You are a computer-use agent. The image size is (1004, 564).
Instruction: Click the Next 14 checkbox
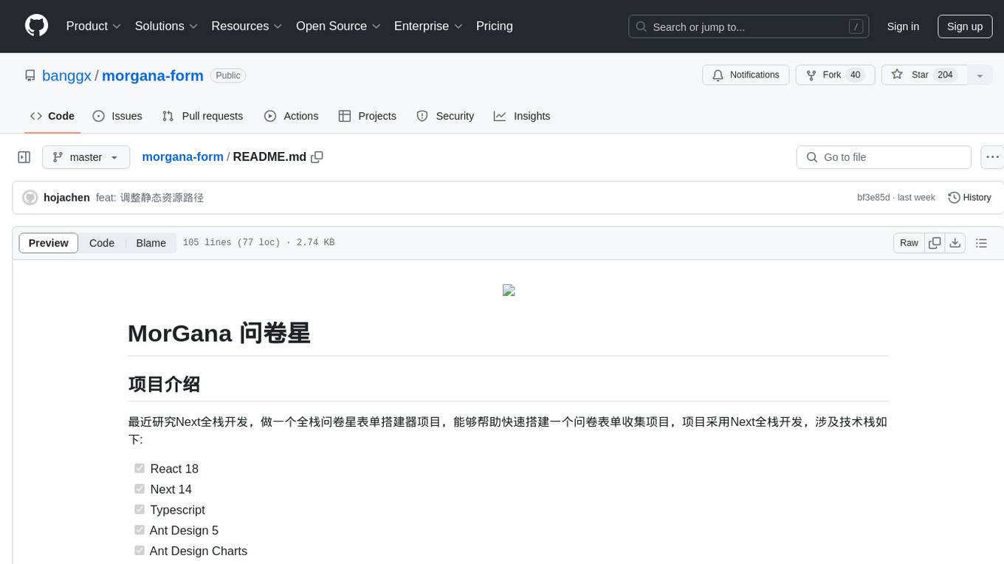(x=140, y=489)
